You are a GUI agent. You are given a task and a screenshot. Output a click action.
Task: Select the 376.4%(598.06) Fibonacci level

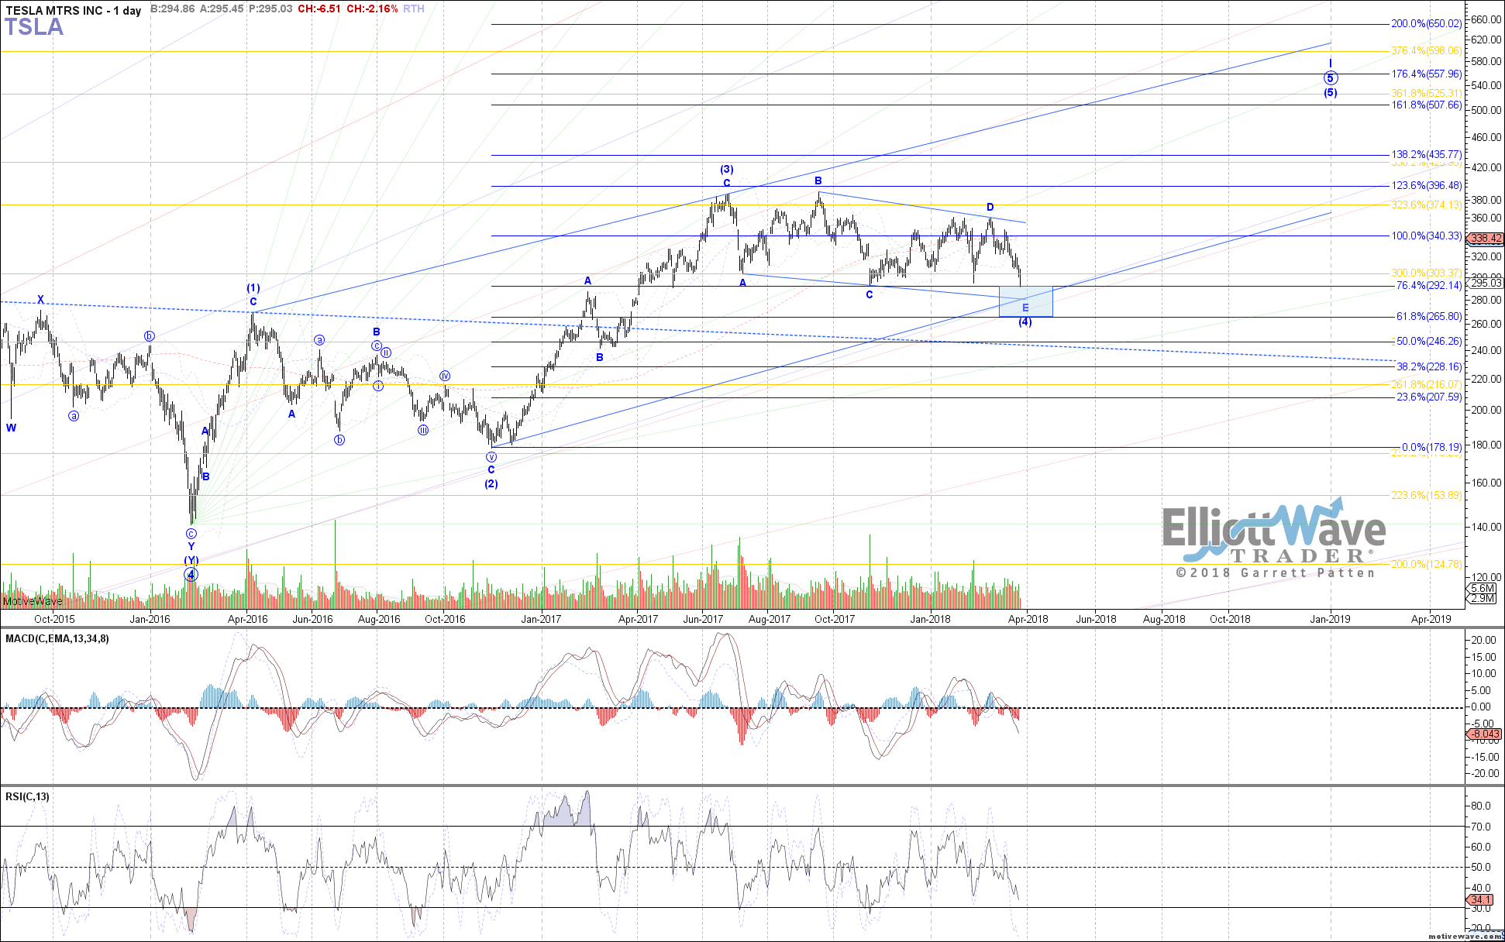[1426, 51]
